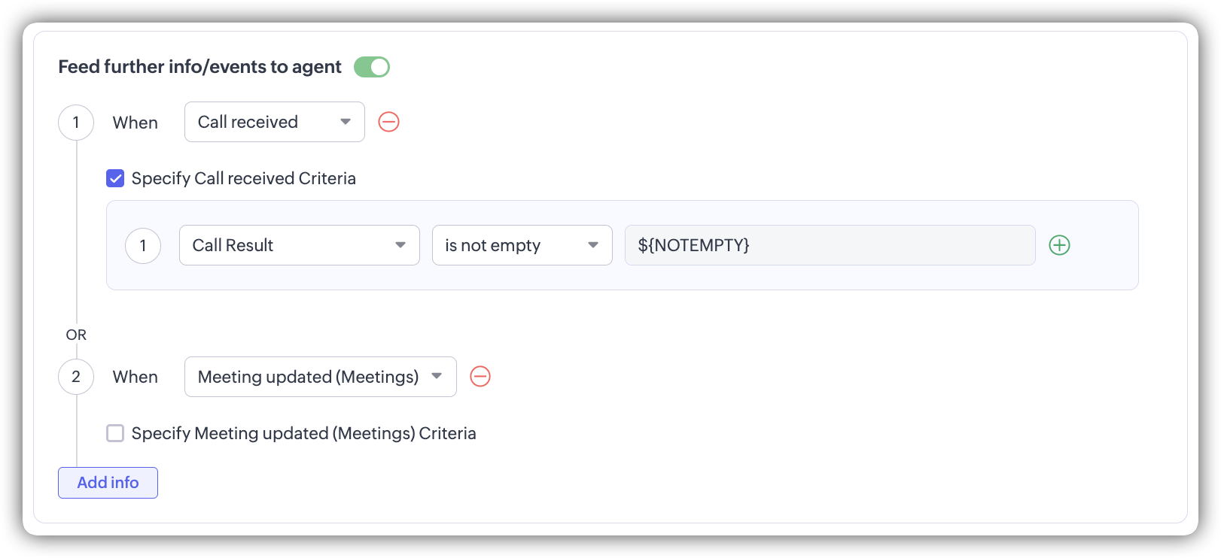Image resolution: width=1221 pixels, height=558 pixels.
Task: Click the "Specify Call received Criteria" label text
Action: (x=243, y=178)
